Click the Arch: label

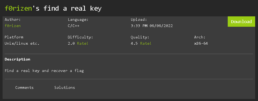coord(200,37)
